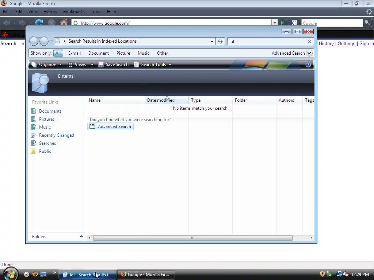Click the Explorer forward button
The image size is (374, 280).
click(x=44, y=41)
